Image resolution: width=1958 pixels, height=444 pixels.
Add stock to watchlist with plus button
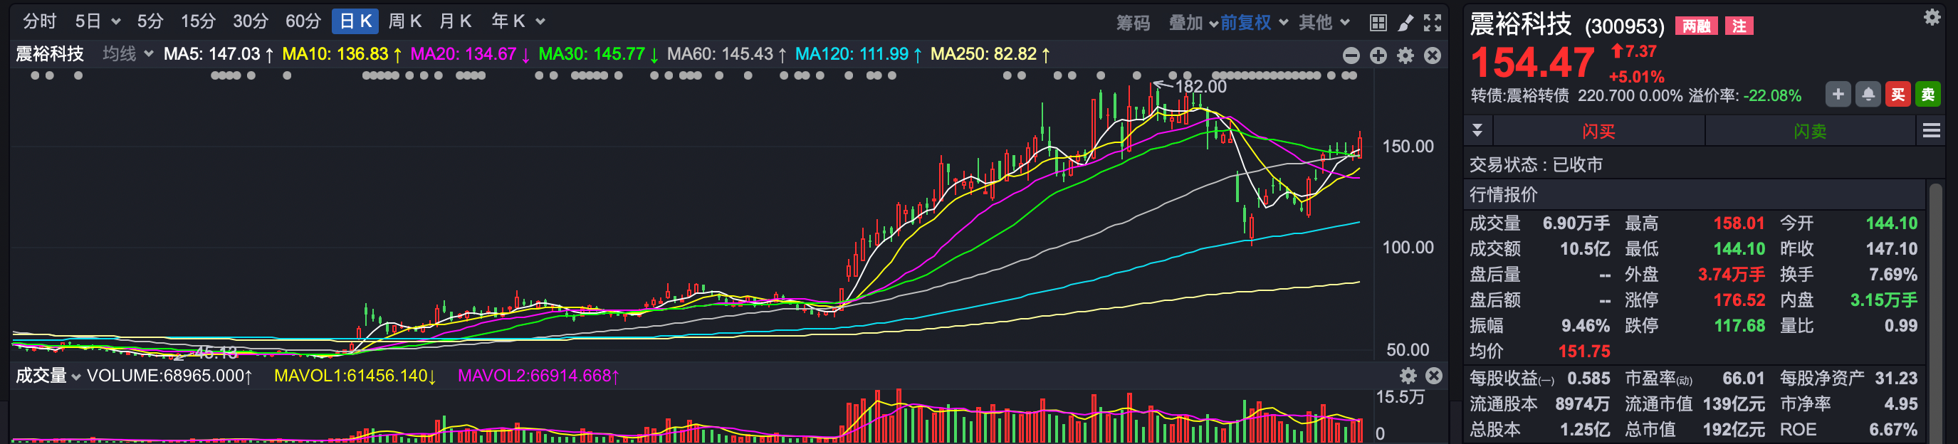coord(1838,95)
